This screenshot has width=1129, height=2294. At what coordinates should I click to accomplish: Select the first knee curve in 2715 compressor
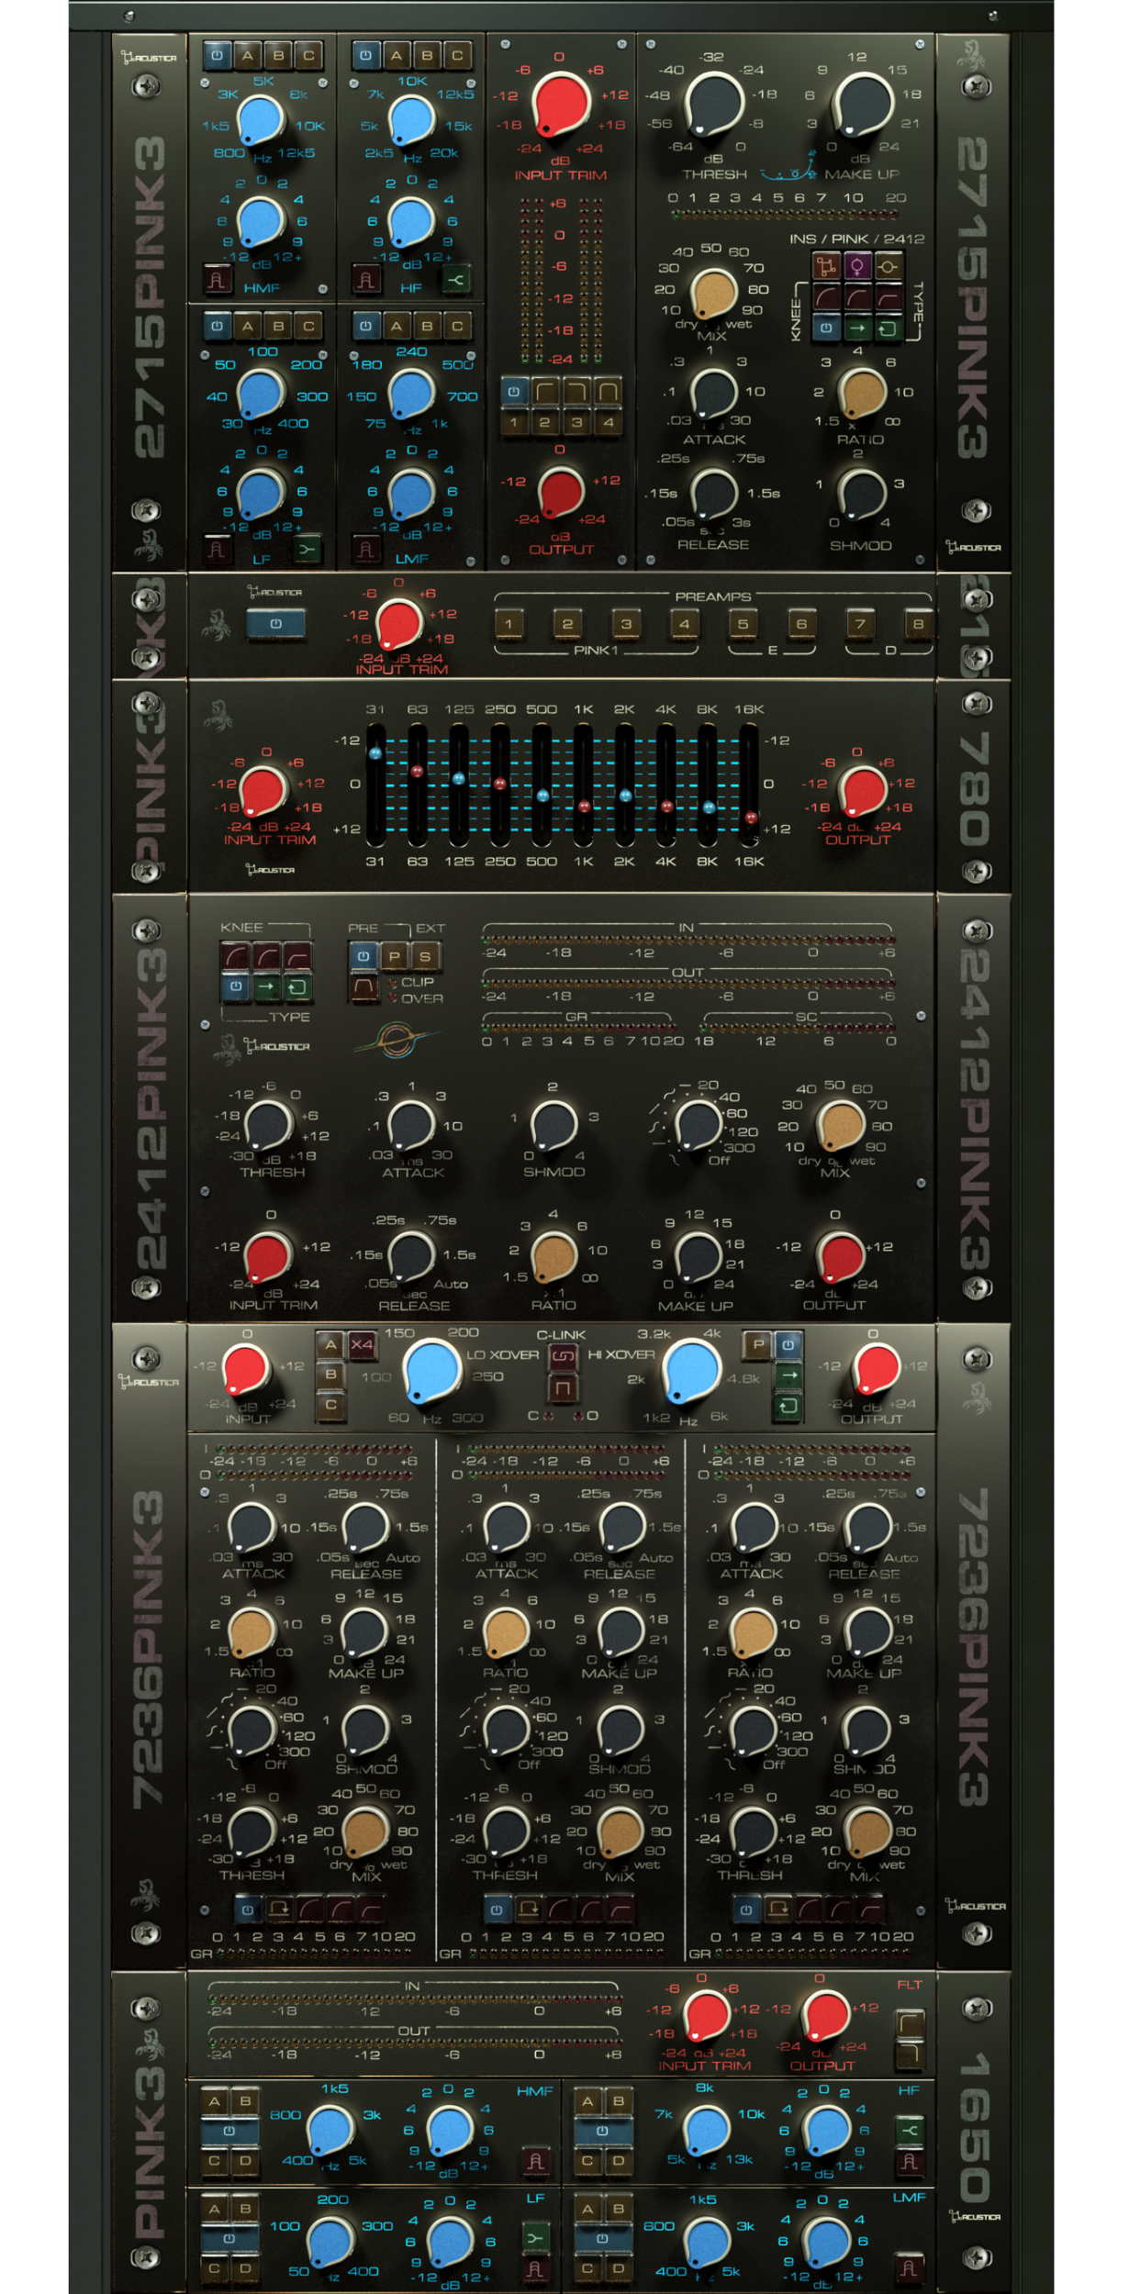pos(826,297)
